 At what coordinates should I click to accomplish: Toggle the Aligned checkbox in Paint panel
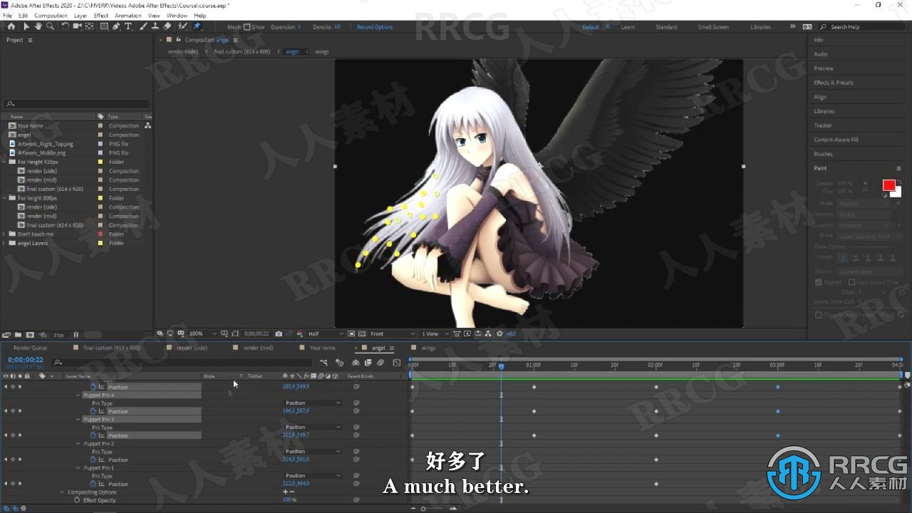(x=819, y=282)
